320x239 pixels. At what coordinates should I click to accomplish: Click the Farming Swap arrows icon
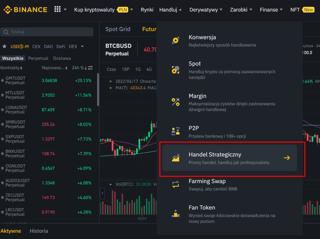(176, 184)
